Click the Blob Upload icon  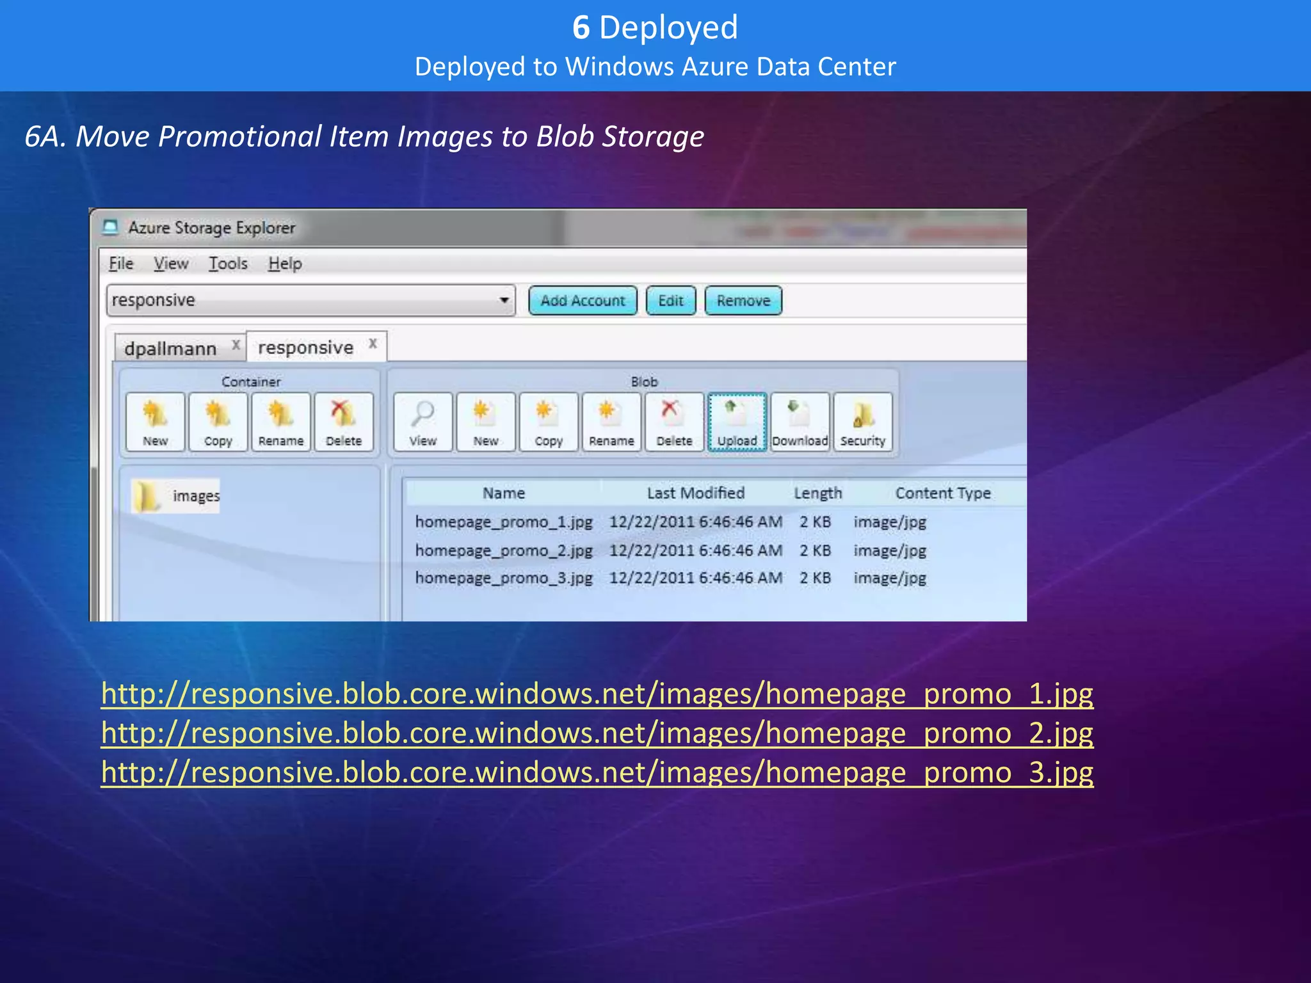pos(737,422)
